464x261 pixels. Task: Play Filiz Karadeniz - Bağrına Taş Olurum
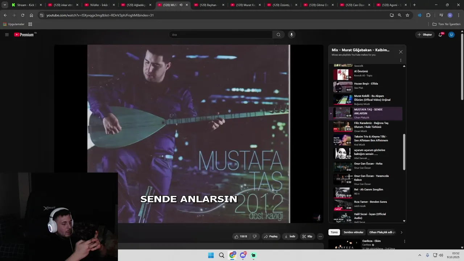click(x=366, y=127)
